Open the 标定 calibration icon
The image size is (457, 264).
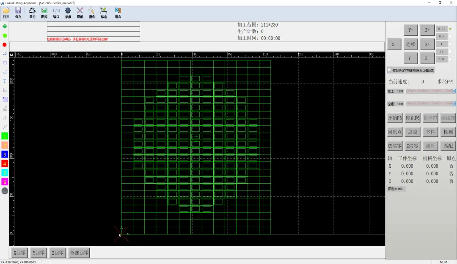(x=104, y=13)
